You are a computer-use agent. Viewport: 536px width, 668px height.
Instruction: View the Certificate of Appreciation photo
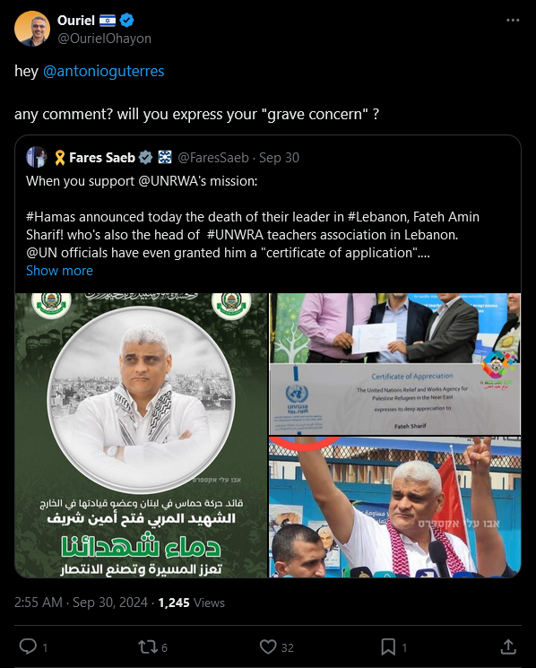(x=395, y=363)
